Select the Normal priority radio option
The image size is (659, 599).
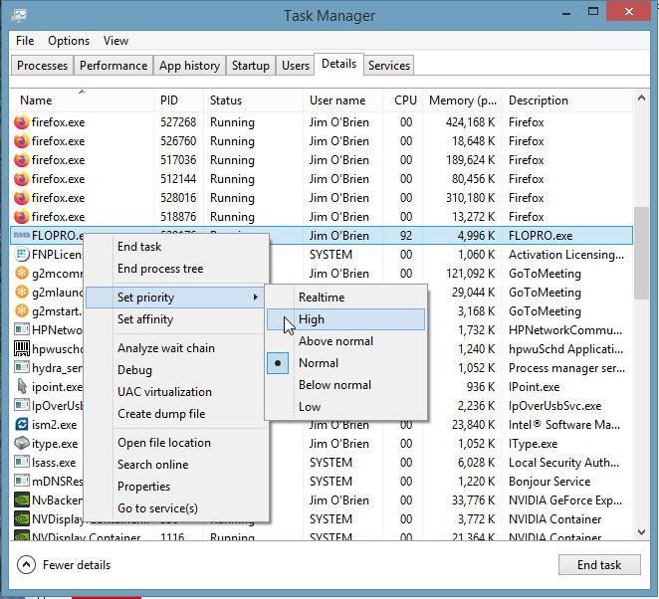point(318,363)
